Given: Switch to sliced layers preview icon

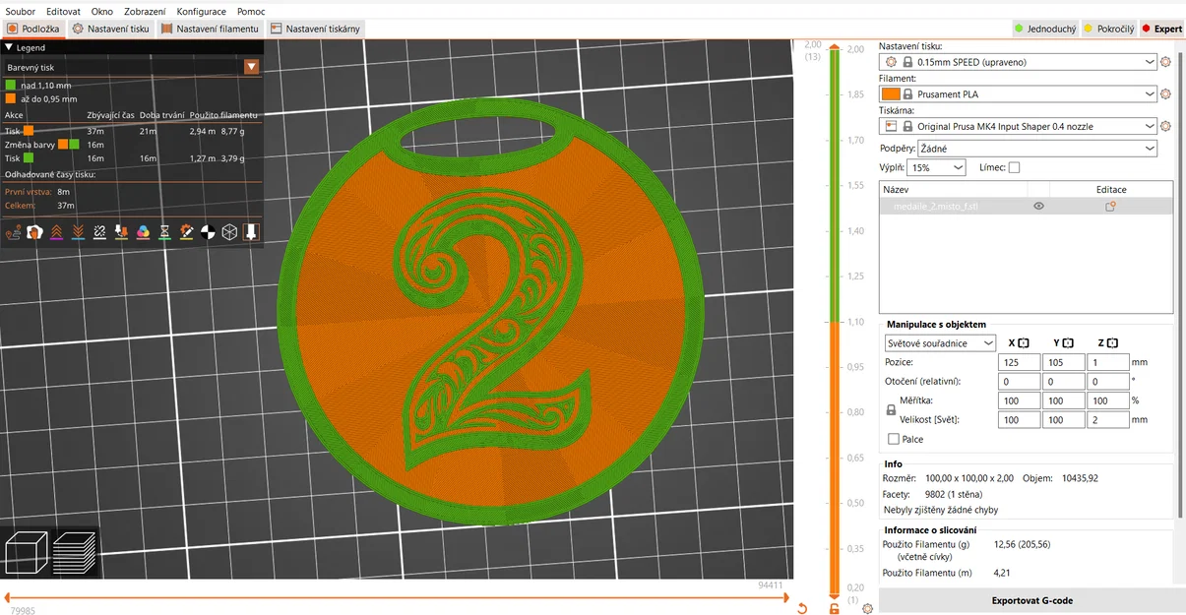Looking at the screenshot, I should [74, 552].
